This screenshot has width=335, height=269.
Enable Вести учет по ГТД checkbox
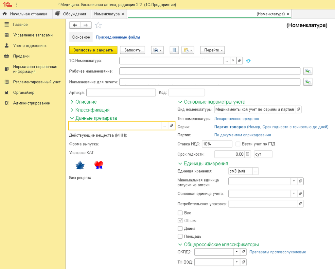(238, 144)
